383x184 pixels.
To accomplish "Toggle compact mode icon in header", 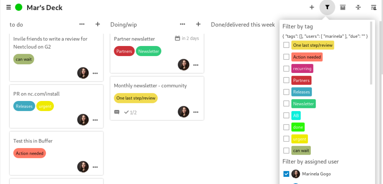I will click(358, 7).
